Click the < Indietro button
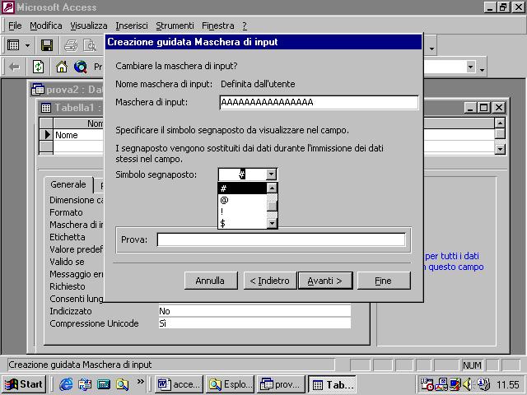This screenshot has width=527, height=395. click(x=270, y=281)
